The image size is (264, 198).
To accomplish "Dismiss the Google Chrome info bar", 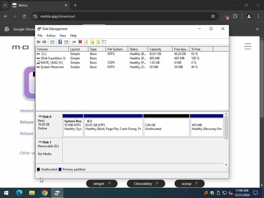I will coord(257,29).
